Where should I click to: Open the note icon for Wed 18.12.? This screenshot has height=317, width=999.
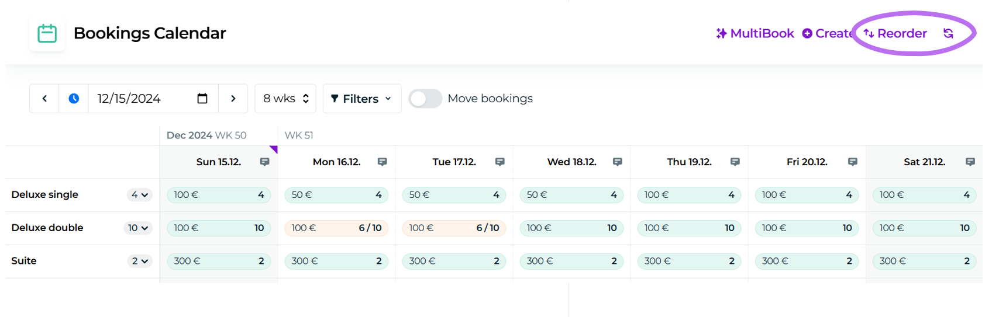click(618, 162)
